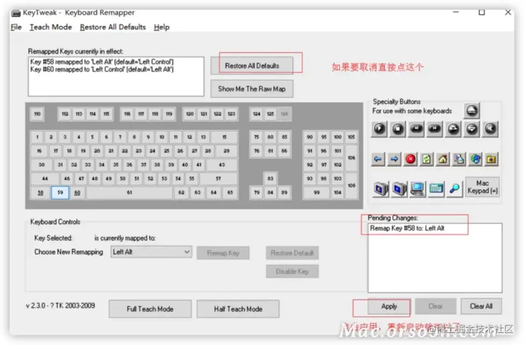Select keyboard key 57
This screenshot has width=524, height=345.
pos(218,178)
